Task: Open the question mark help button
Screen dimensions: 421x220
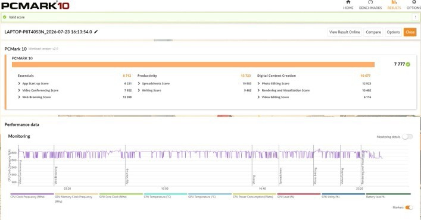Action: [x=416, y=17]
